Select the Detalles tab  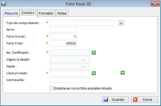(x=28, y=13)
